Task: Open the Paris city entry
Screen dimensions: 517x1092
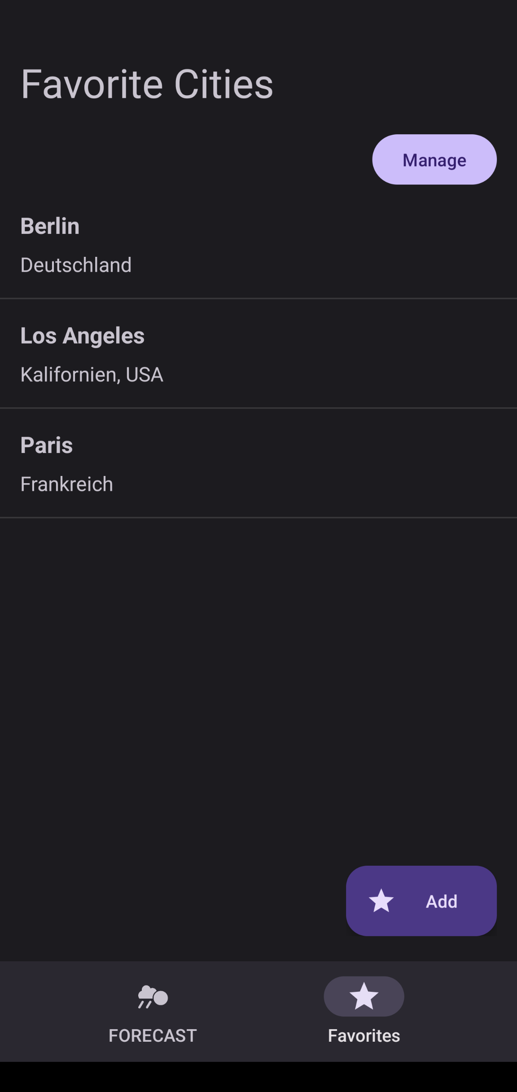Action: pyautogui.click(x=47, y=445)
